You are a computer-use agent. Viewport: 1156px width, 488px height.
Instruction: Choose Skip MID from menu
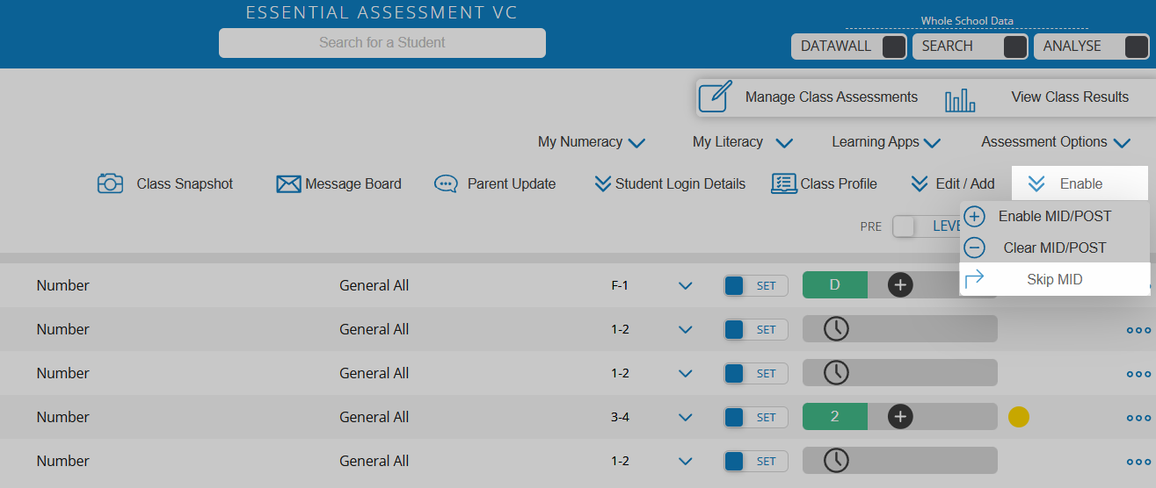(1054, 280)
